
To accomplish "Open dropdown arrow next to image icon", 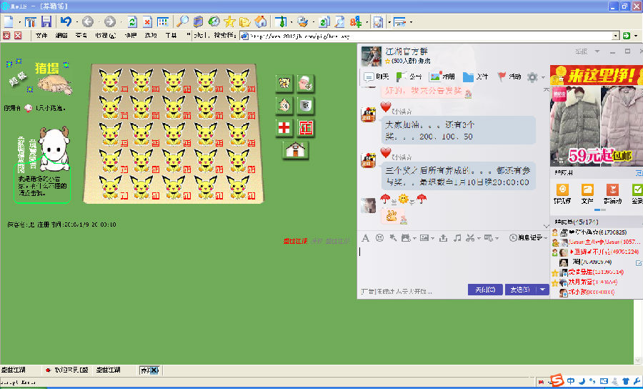I will click(433, 238).
